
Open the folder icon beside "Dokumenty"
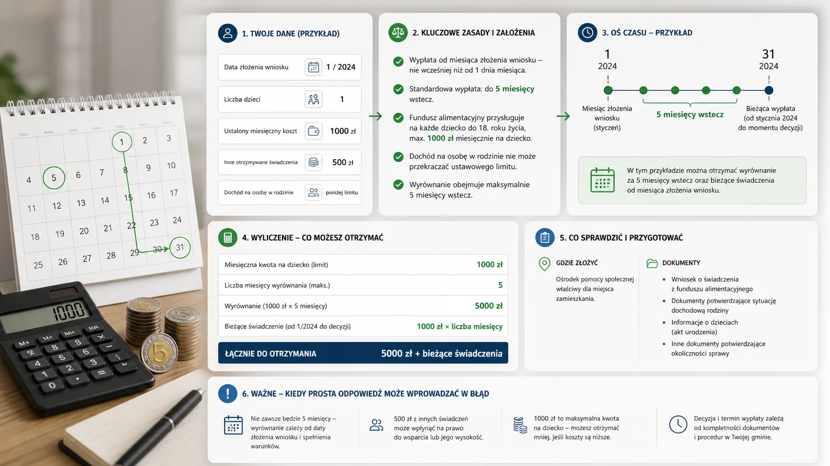(652, 263)
